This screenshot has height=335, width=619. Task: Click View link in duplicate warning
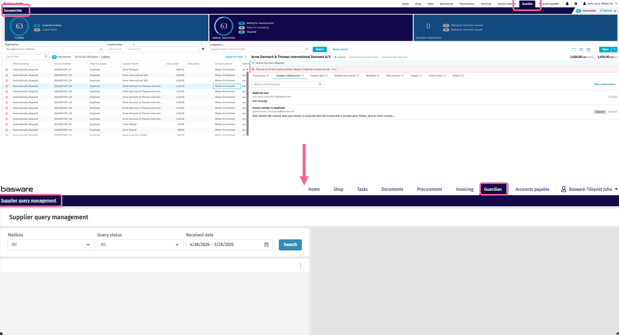[x=334, y=69]
